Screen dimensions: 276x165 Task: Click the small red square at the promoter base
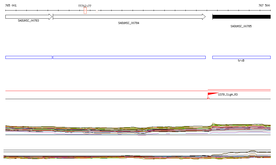point(208,98)
